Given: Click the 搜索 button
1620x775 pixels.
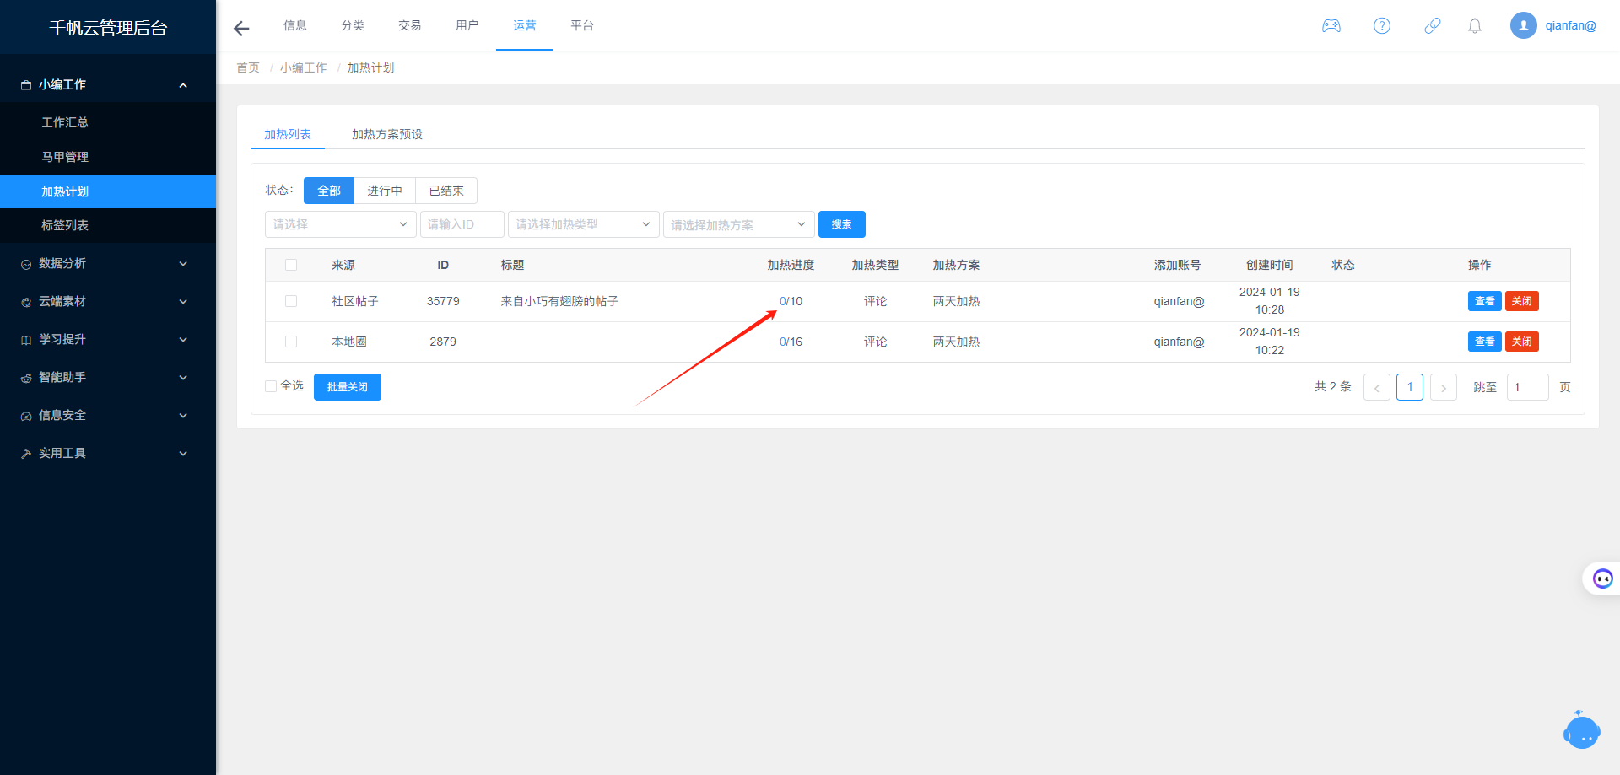Looking at the screenshot, I should click(x=842, y=224).
